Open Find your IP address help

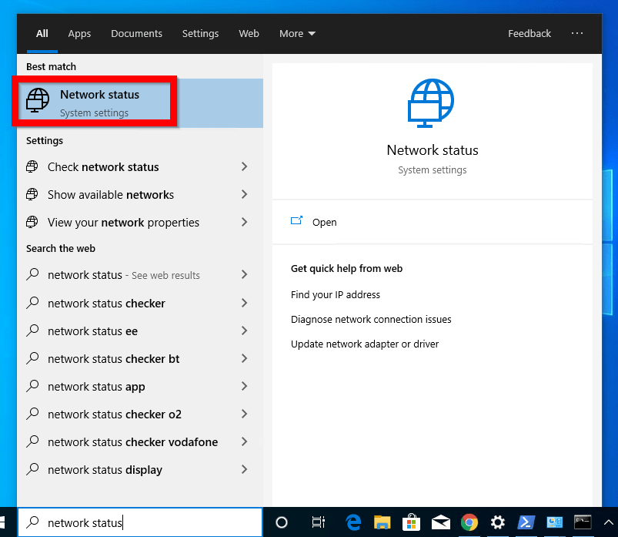333,294
